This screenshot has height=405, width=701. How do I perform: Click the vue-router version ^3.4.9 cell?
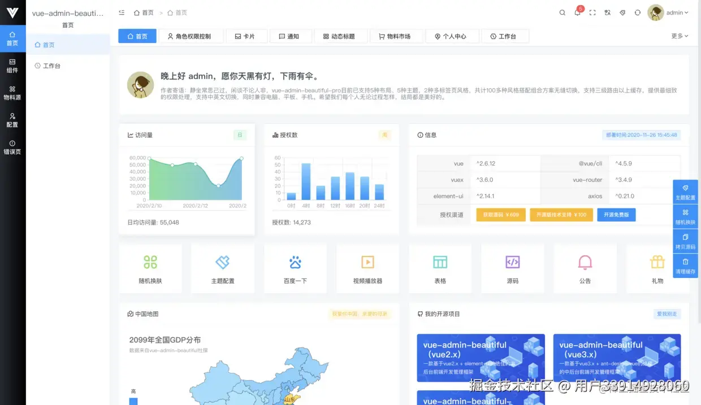click(644, 180)
